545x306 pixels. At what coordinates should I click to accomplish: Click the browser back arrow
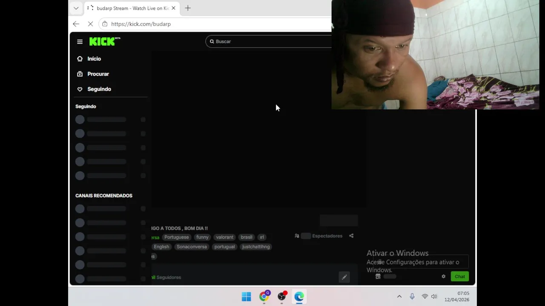76,24
